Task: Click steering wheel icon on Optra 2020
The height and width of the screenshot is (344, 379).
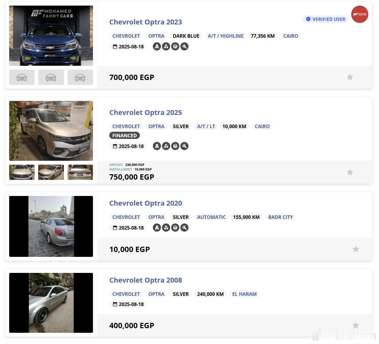Action: pyautogui.click(x=175, y=228)
